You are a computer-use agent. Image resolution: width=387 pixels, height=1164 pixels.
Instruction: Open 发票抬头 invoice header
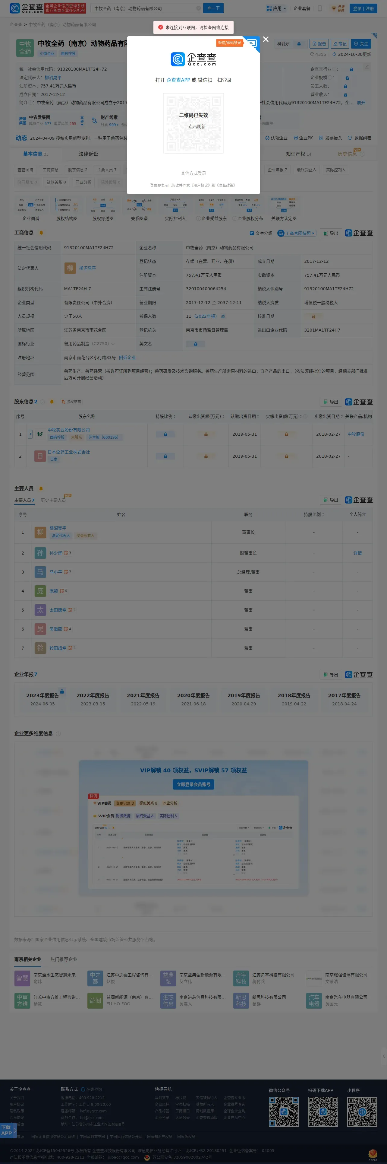pos(330,138)
